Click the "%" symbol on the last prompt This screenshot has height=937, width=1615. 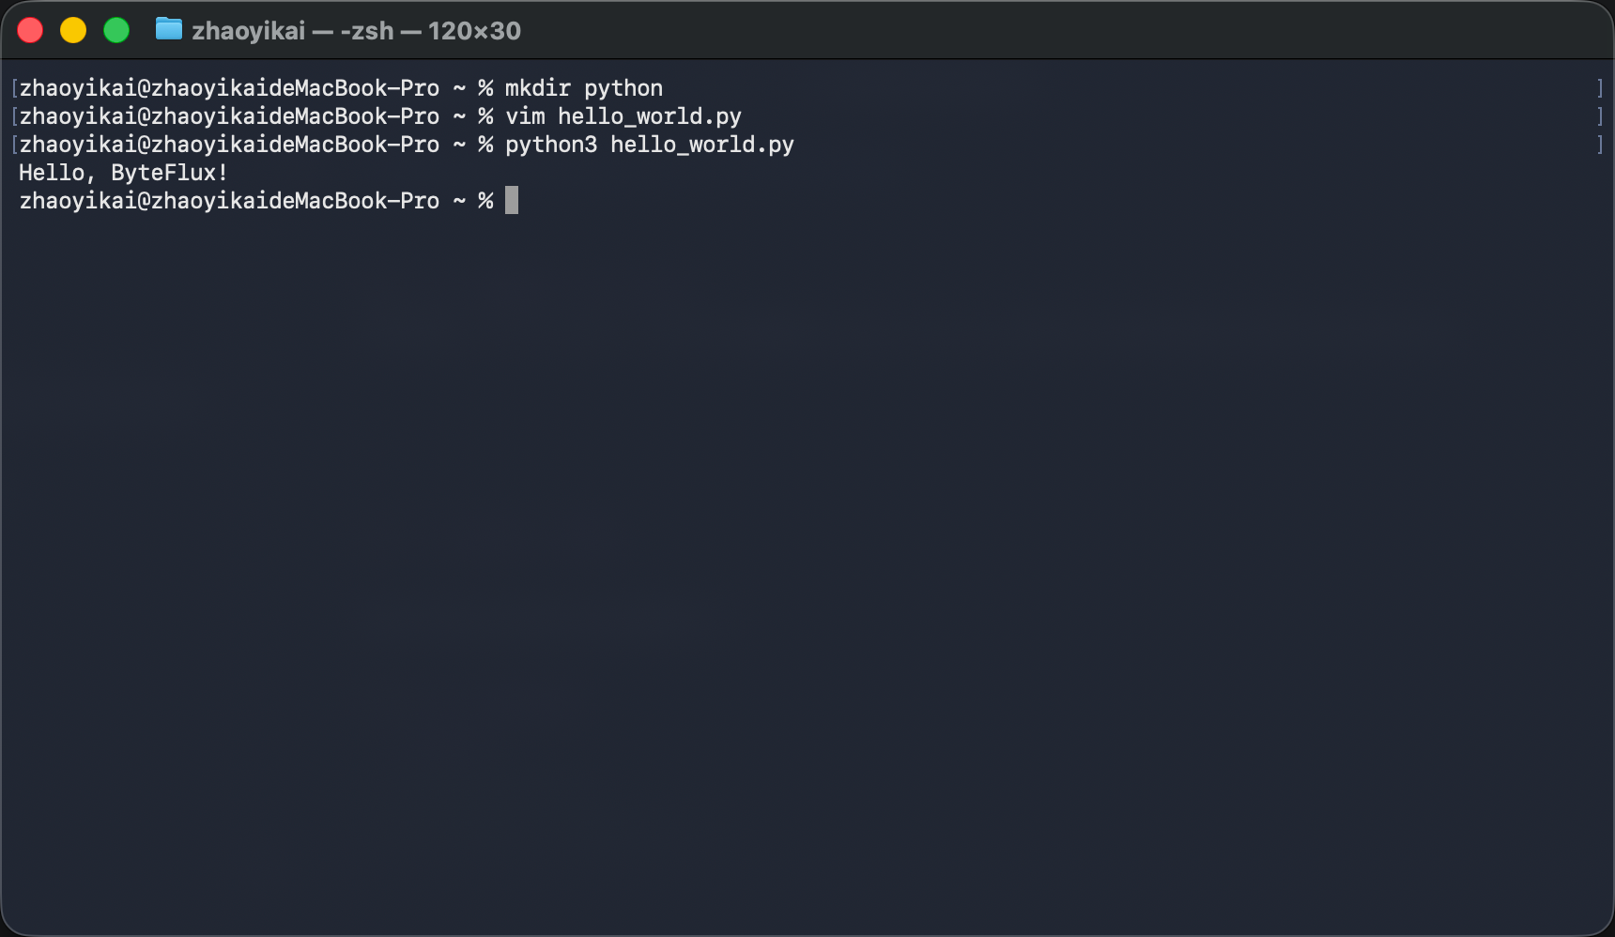(x=485, y=201)
